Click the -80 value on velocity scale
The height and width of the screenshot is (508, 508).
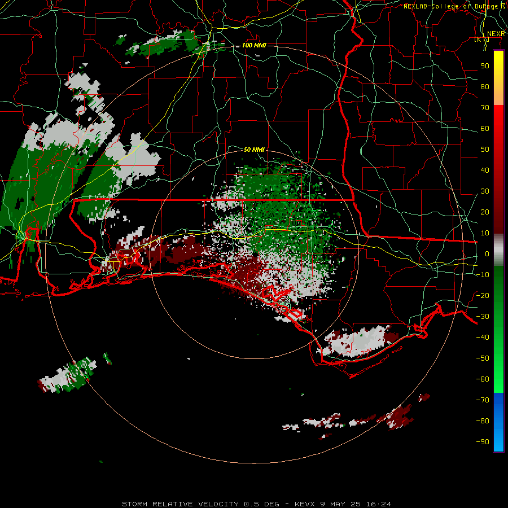tap(483, 421)
